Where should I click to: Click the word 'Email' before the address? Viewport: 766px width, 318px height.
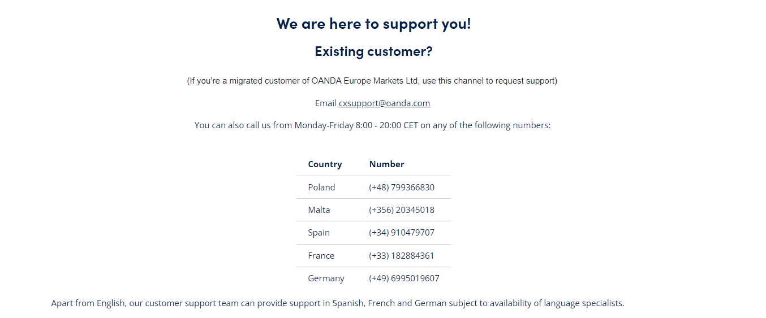click(326, 103)
